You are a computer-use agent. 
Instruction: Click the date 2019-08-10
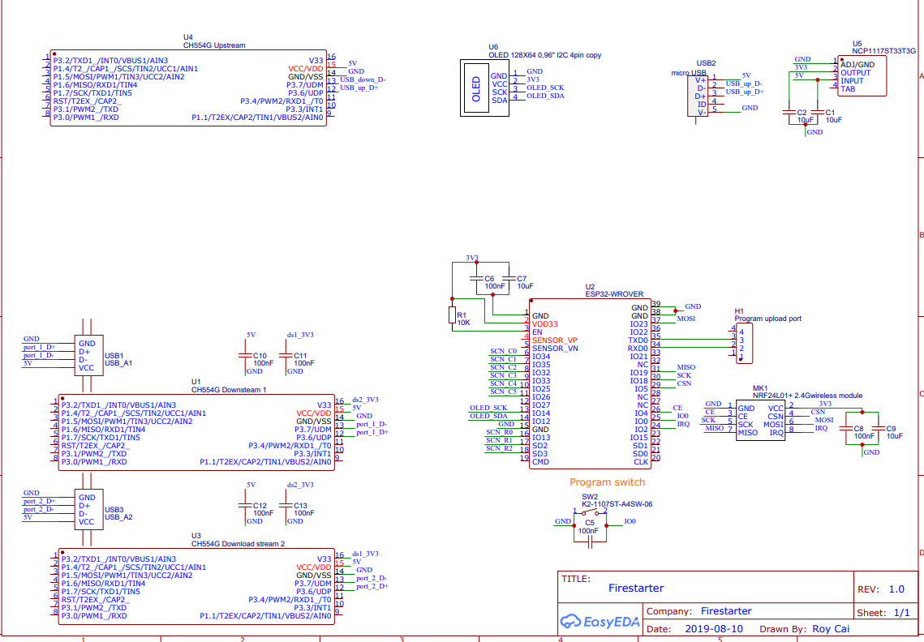[x=714, y=628]
